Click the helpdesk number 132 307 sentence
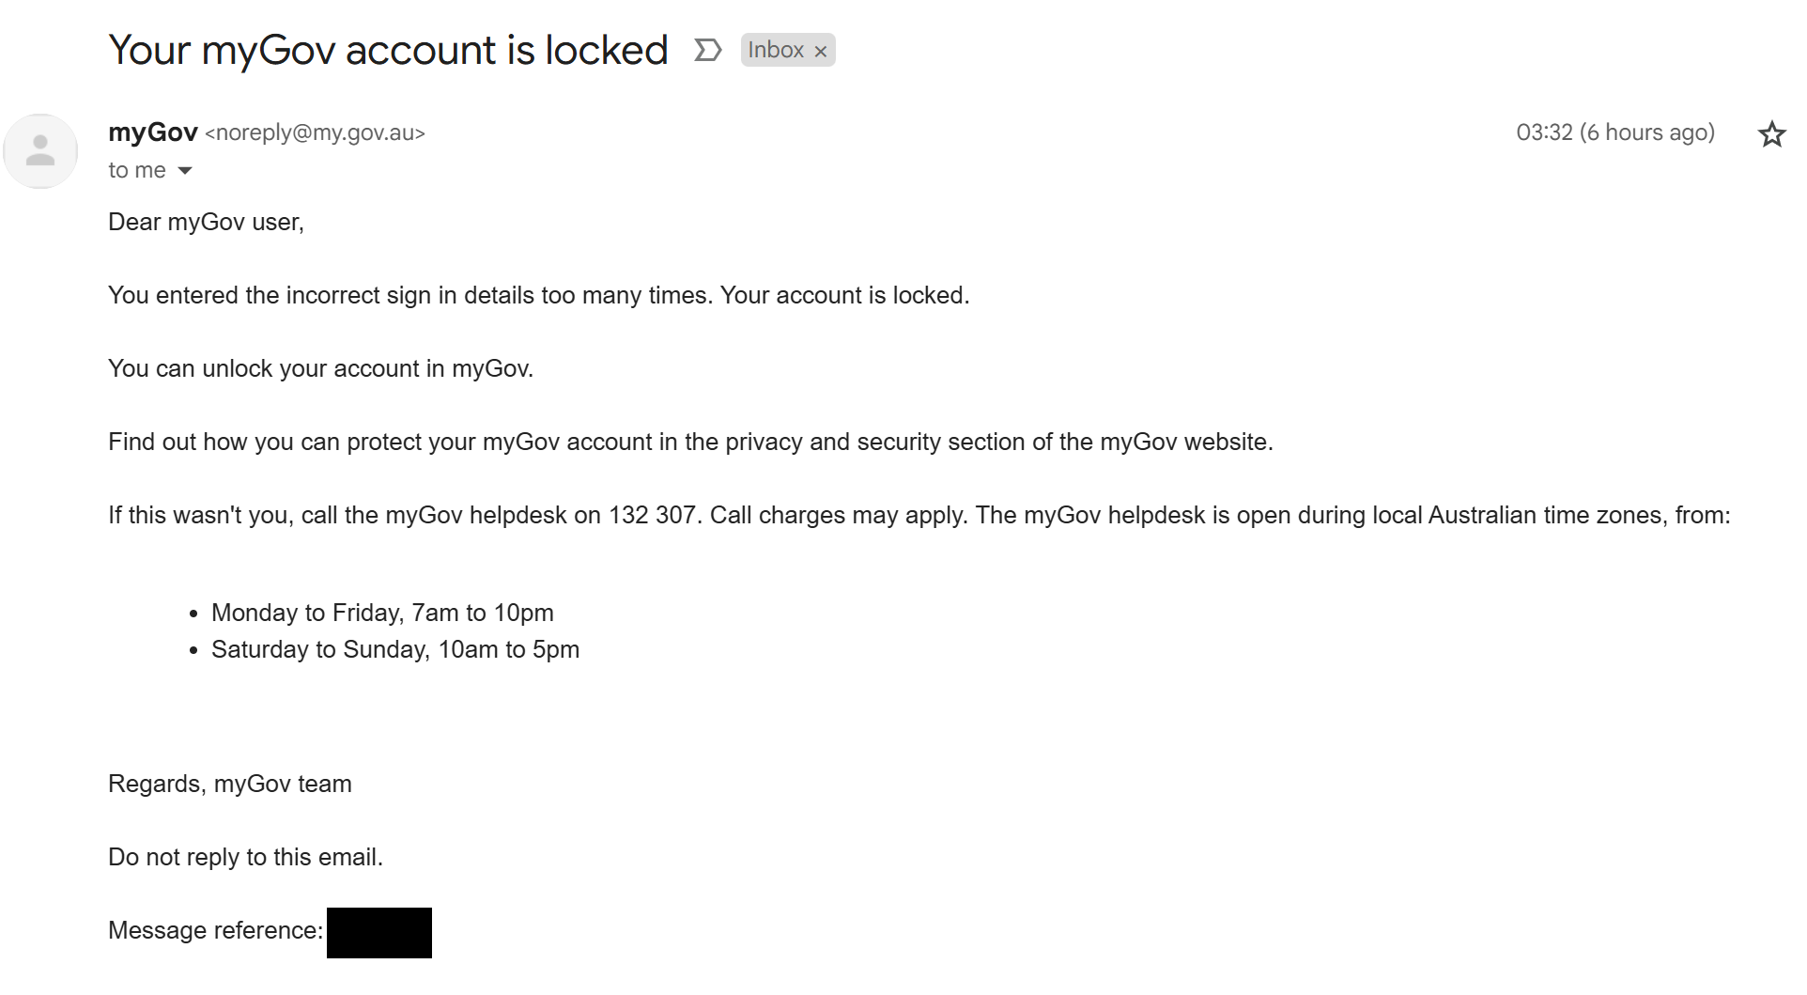The image size is (1807, 995). coord(919,515)
